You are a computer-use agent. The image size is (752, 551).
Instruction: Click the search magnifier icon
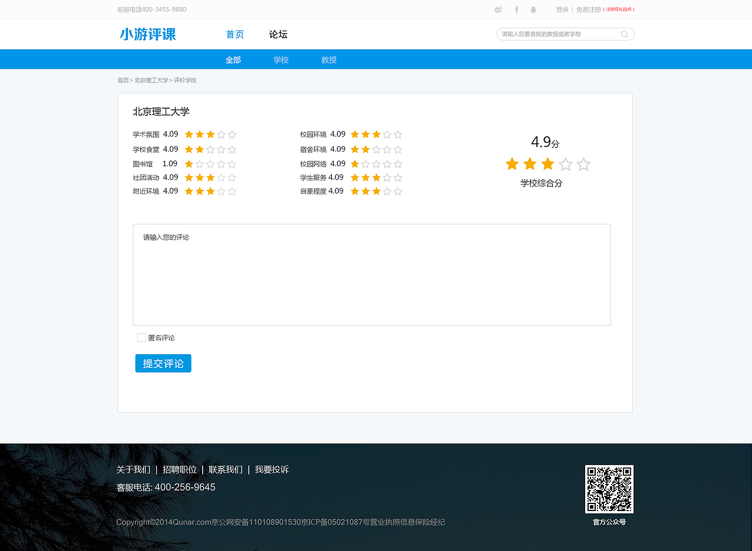click(x=624, y=34)
